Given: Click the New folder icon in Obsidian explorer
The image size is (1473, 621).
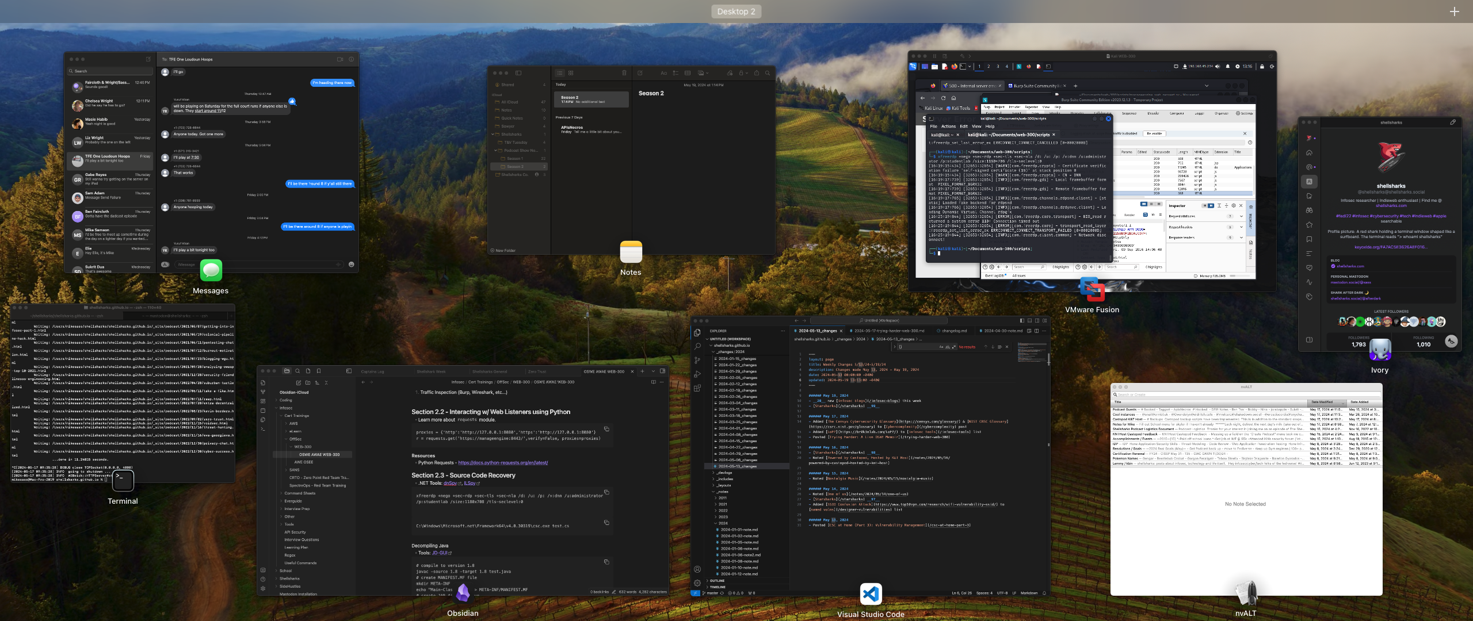Looking at the screenshot, I should coord(308,382).
